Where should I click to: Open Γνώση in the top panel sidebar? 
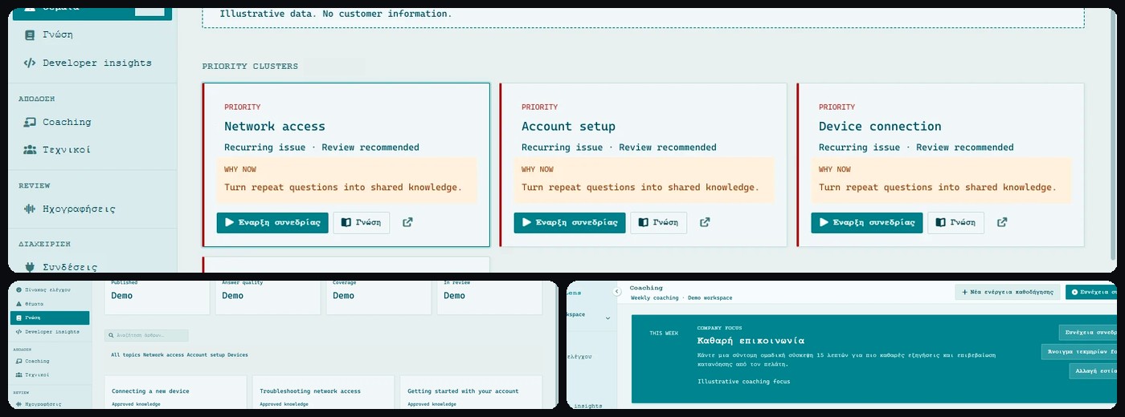(93, 35)
